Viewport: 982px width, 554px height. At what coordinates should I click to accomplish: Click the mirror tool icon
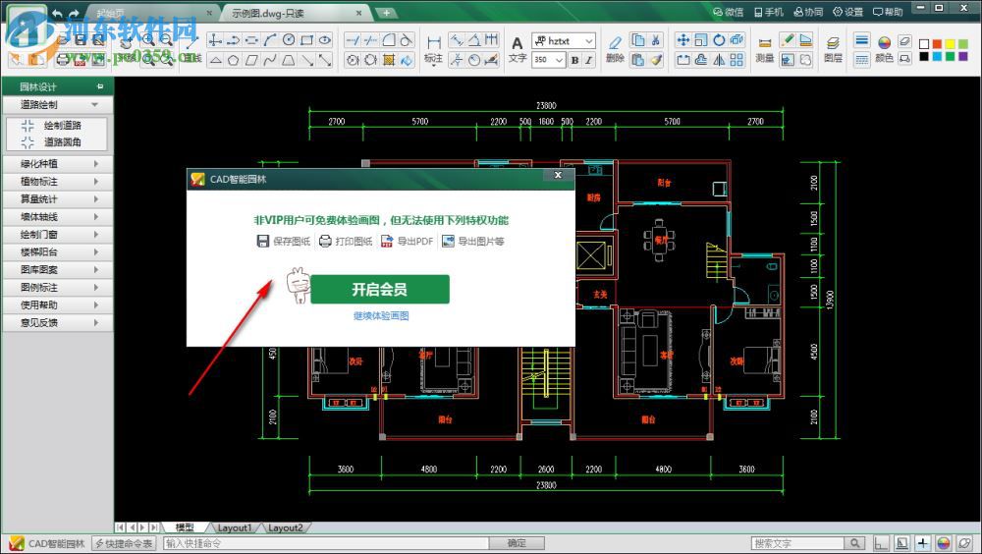coord(719,60)
